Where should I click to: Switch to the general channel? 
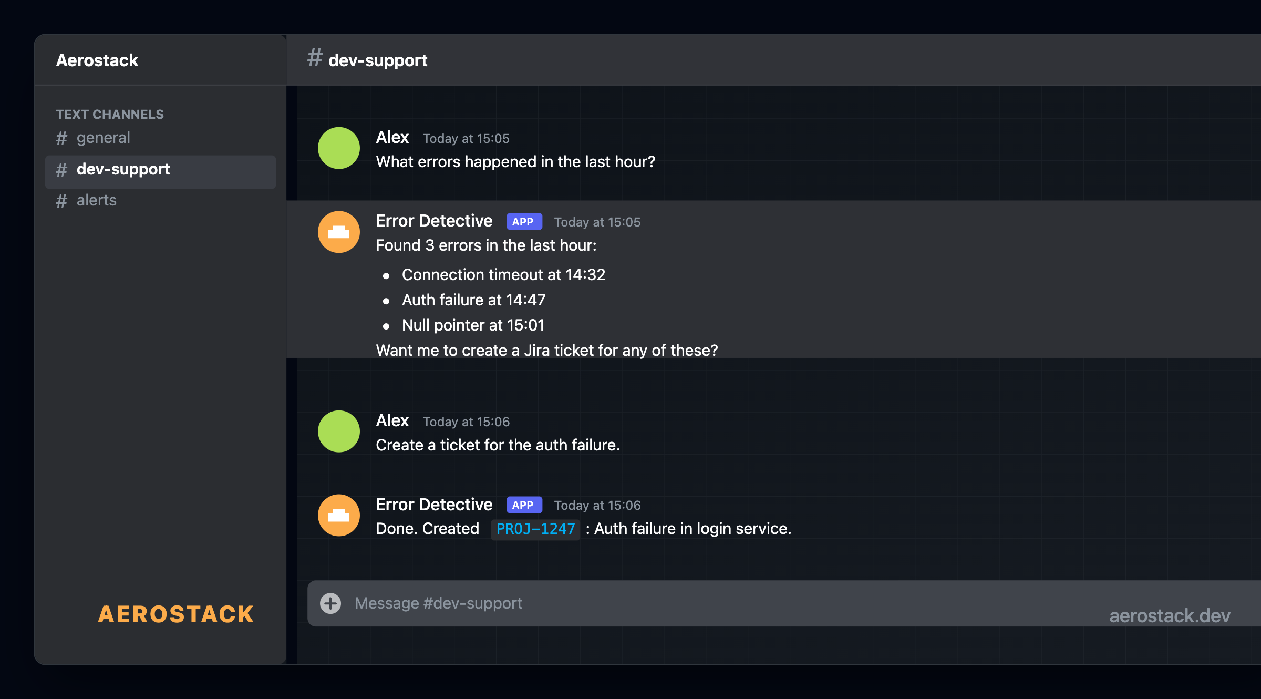coord(103,138)
